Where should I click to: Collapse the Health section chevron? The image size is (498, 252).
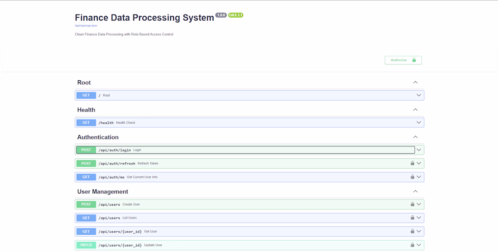pyautogui.click(x=415, y=110)
